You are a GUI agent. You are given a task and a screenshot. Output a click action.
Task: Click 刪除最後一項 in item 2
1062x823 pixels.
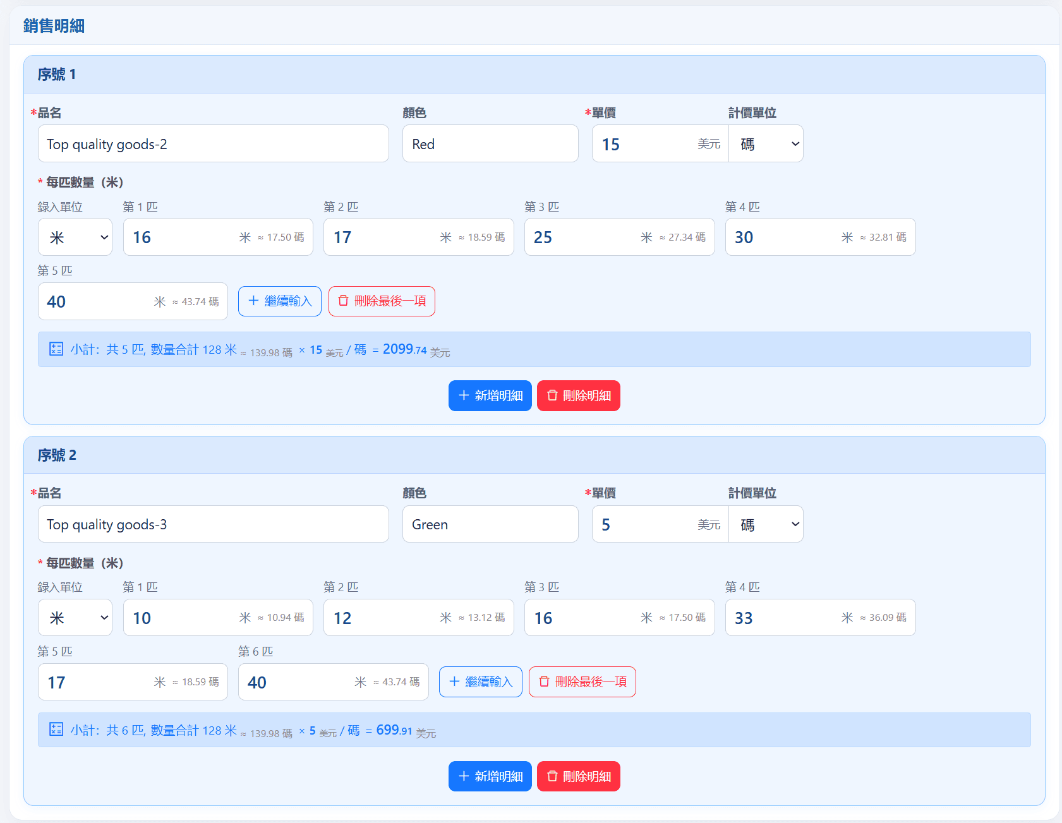pyautogui.click(x=582, y=682)
